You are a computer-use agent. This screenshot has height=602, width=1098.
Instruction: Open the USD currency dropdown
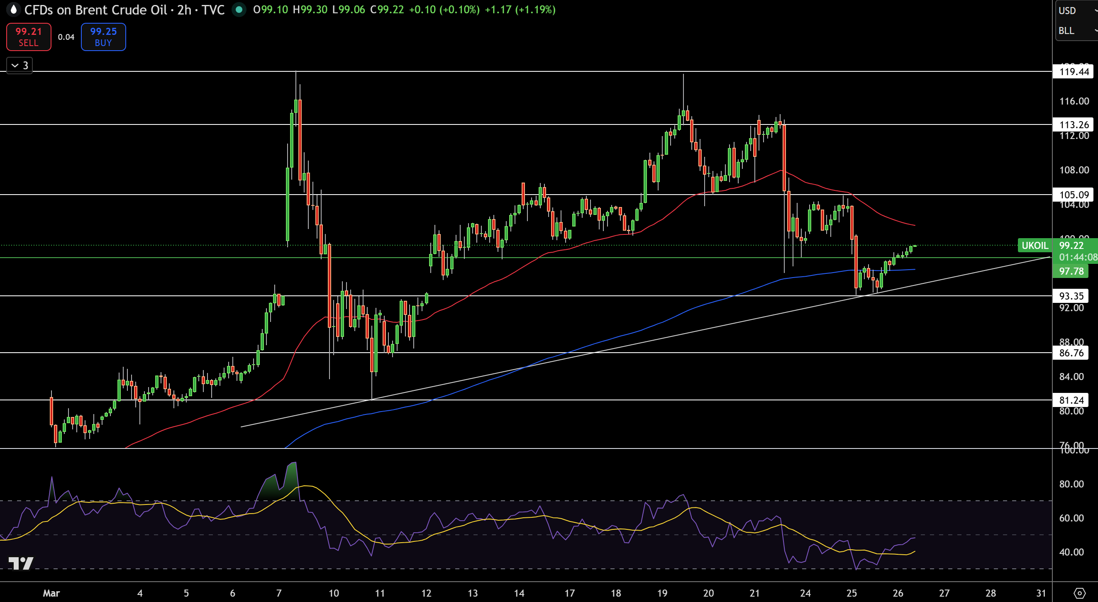click(1076, 10)
